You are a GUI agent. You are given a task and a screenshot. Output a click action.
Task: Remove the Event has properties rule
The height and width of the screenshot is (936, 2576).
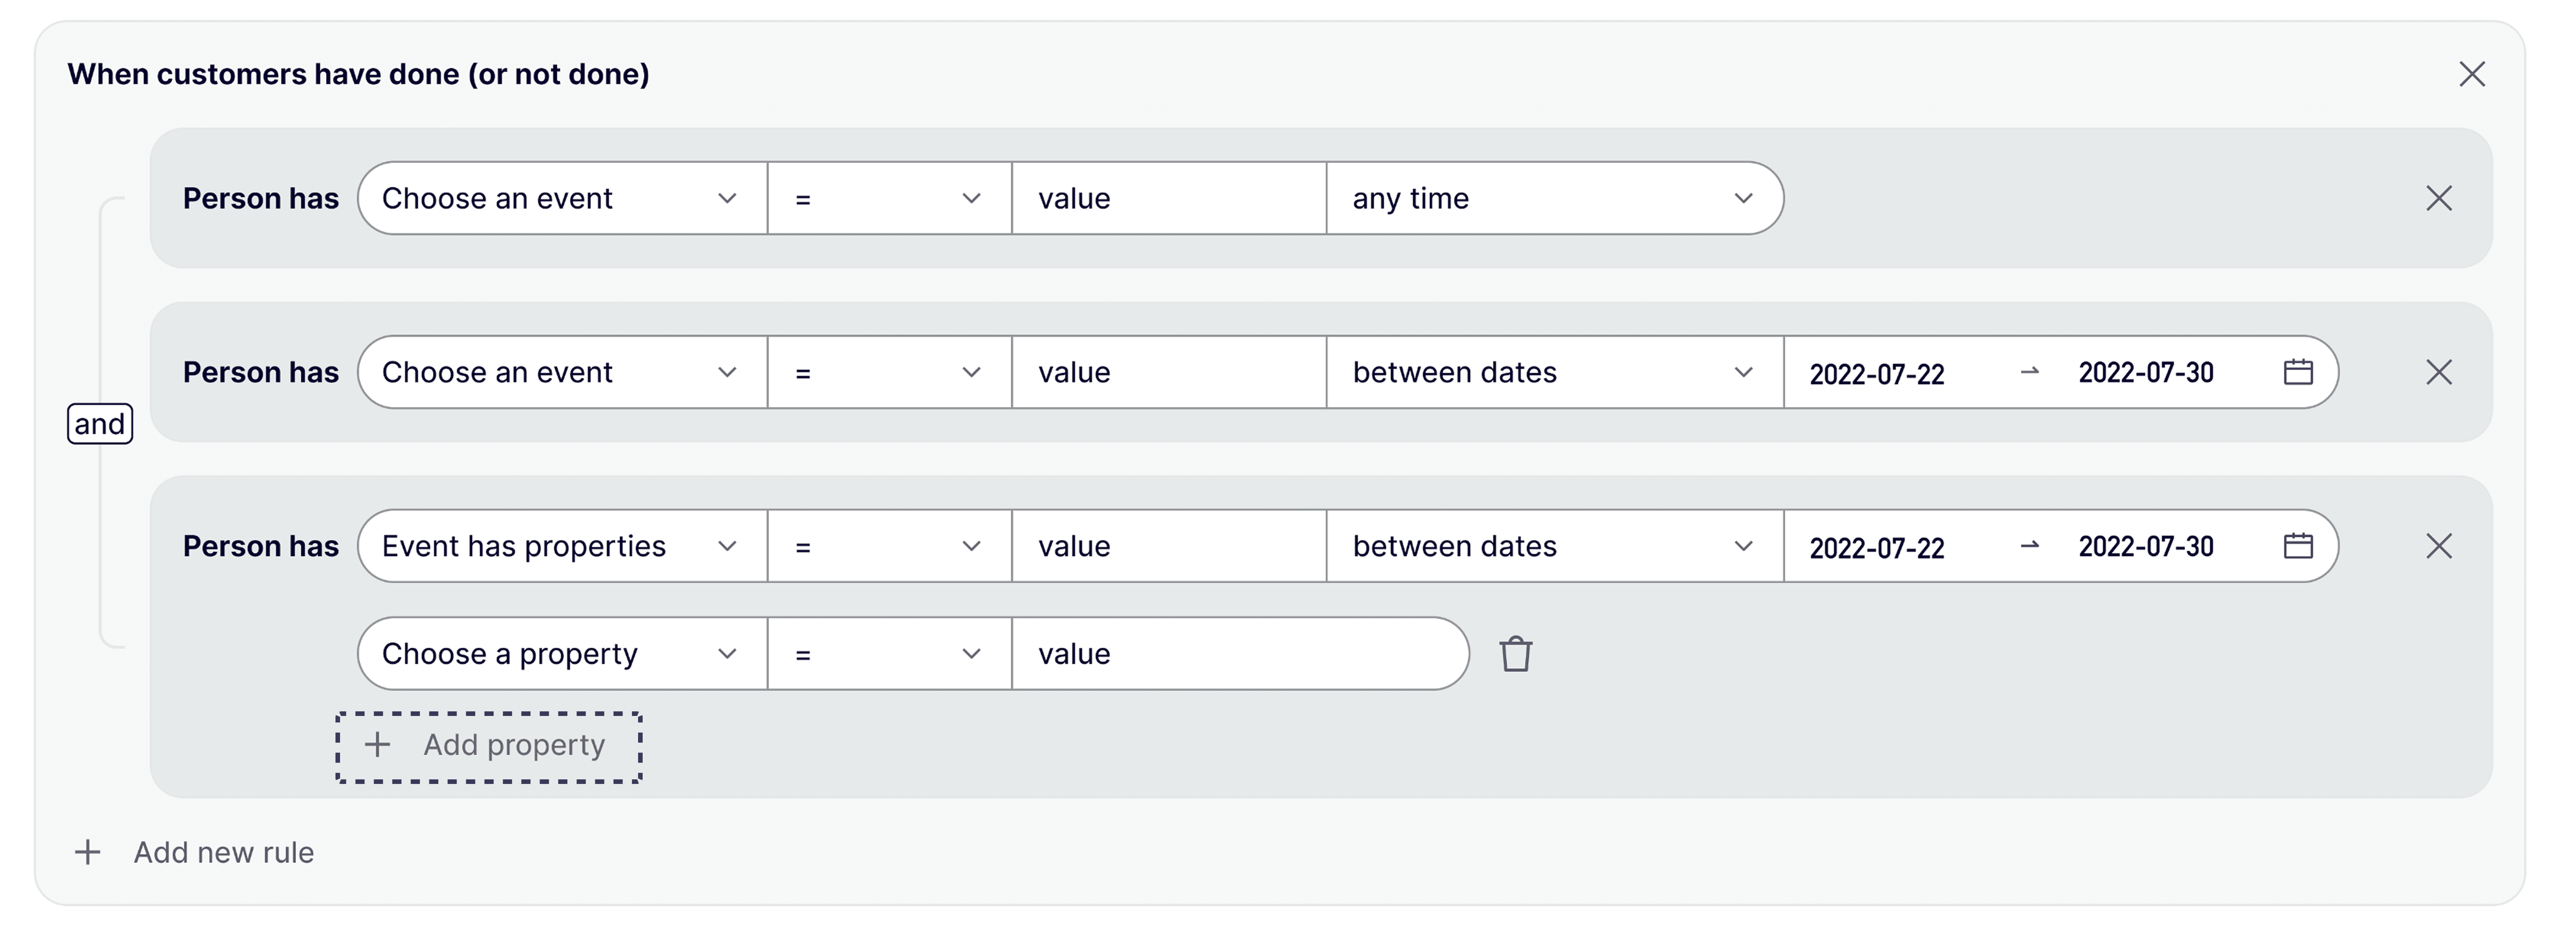pyautogui.click(x=2439, y=546)
